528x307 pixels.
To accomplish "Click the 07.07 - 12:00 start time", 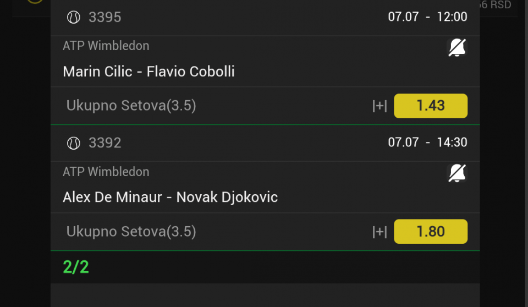I will pyautogui.click(x=427, y=17).
